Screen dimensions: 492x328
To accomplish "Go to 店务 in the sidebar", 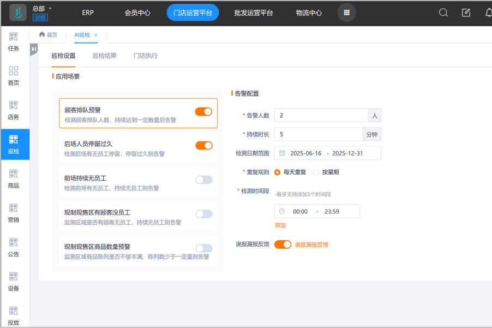I will tap(14, 110).
